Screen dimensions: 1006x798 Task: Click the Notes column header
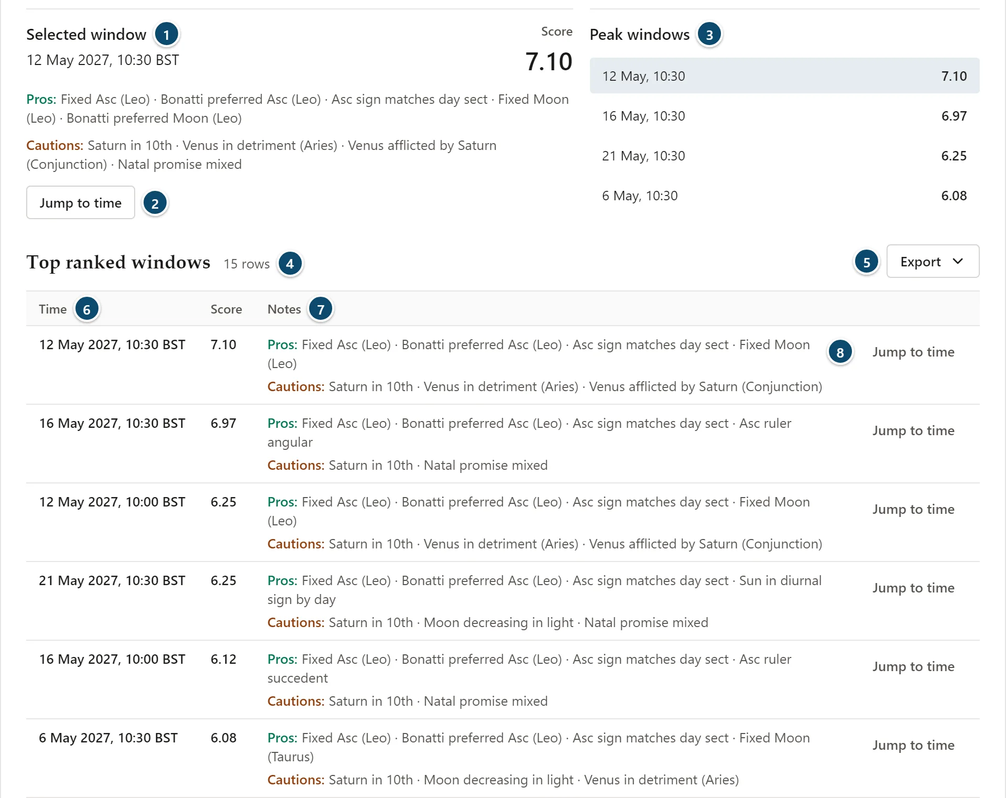(x=284, y=309)
